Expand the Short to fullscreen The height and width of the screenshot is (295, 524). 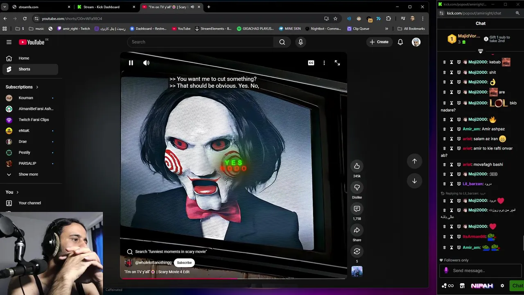[337, 63]
